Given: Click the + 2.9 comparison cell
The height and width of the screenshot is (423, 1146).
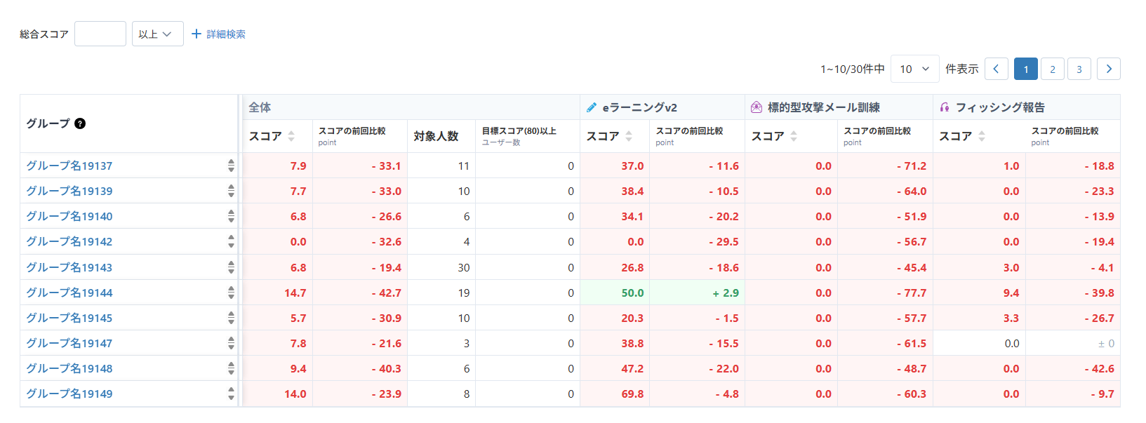Looking at the screenshot, I should pyautogui.click(x=697, y=293).
